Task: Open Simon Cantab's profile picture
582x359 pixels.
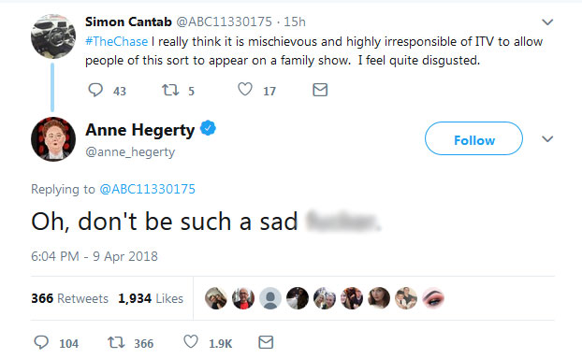Action: point(53,36)
